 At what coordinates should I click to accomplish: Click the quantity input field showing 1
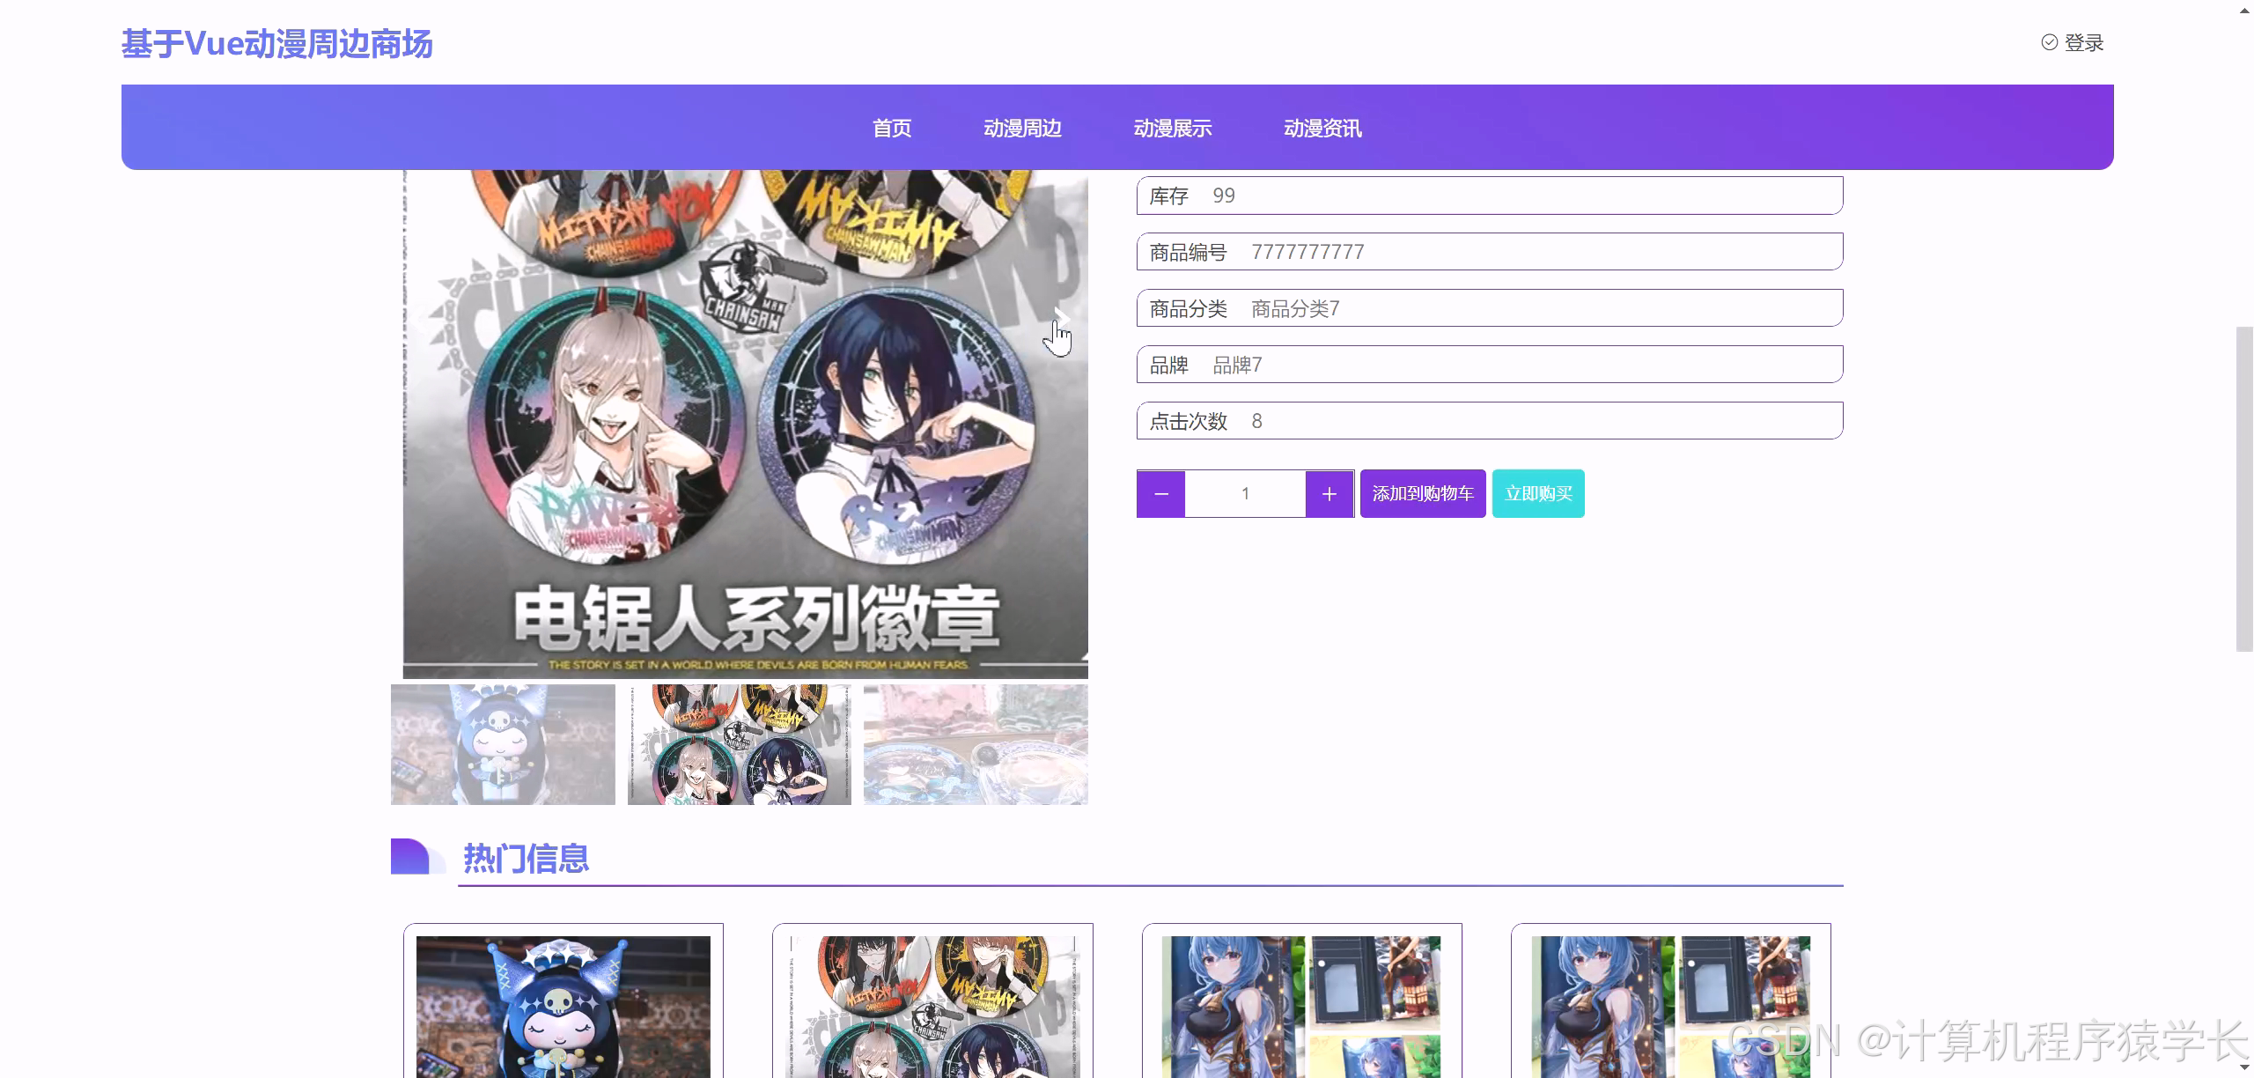1245,494
